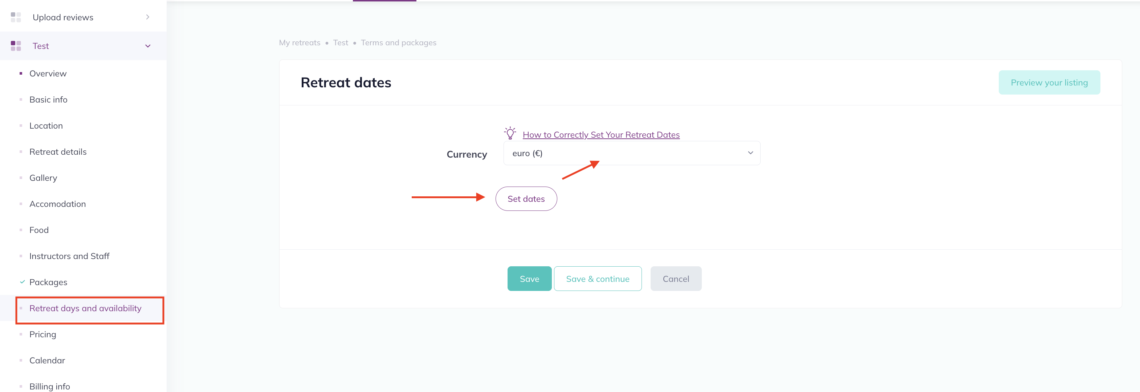The image size is (1140, 392).
Task: Open Billing info section
Action: [x=50, y=387]
